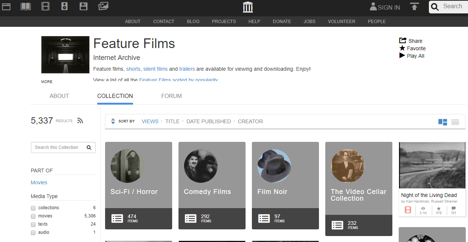
Task: Sort results by TITLE
Action: tap(173, 121)
